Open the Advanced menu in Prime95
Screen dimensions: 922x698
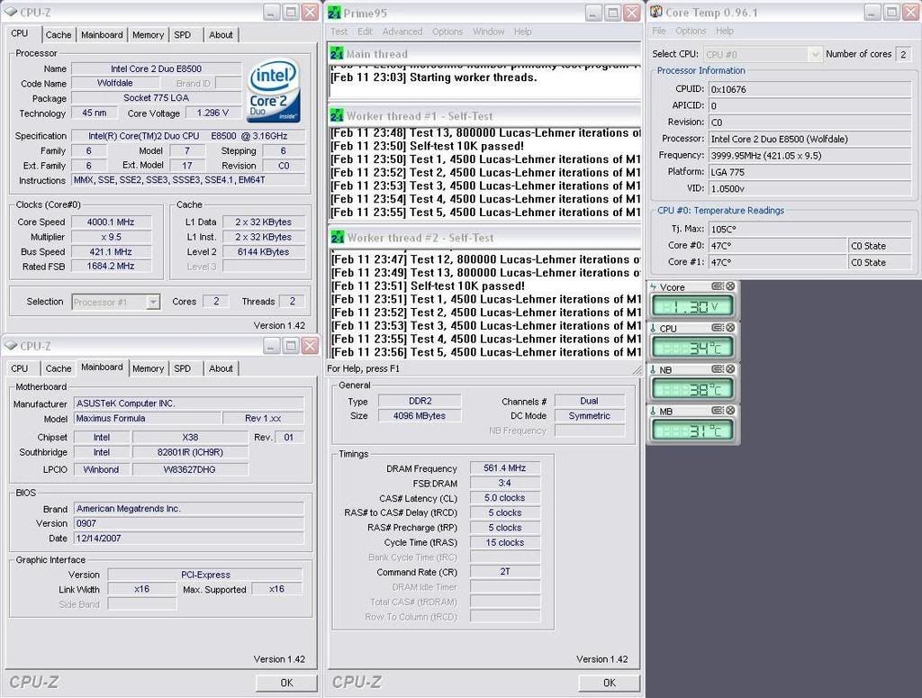coord(402,32)
